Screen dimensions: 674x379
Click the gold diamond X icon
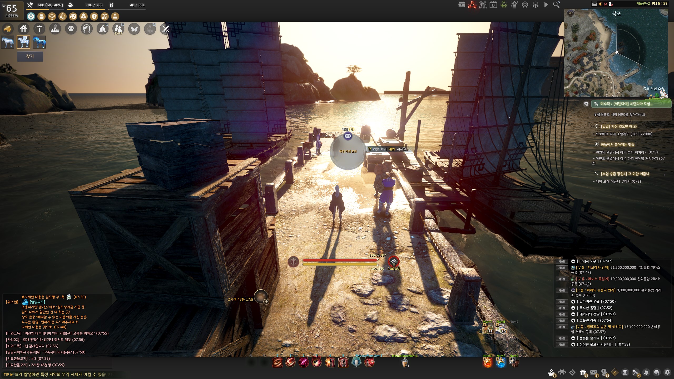[x=615, y=372]
